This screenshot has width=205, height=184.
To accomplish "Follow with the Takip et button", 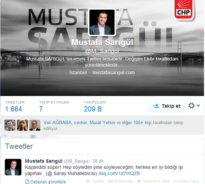I will point(166,106).
